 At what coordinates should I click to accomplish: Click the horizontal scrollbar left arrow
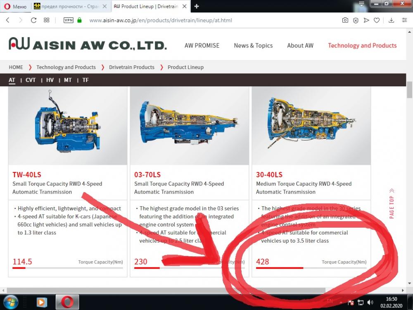click(3, 290)
